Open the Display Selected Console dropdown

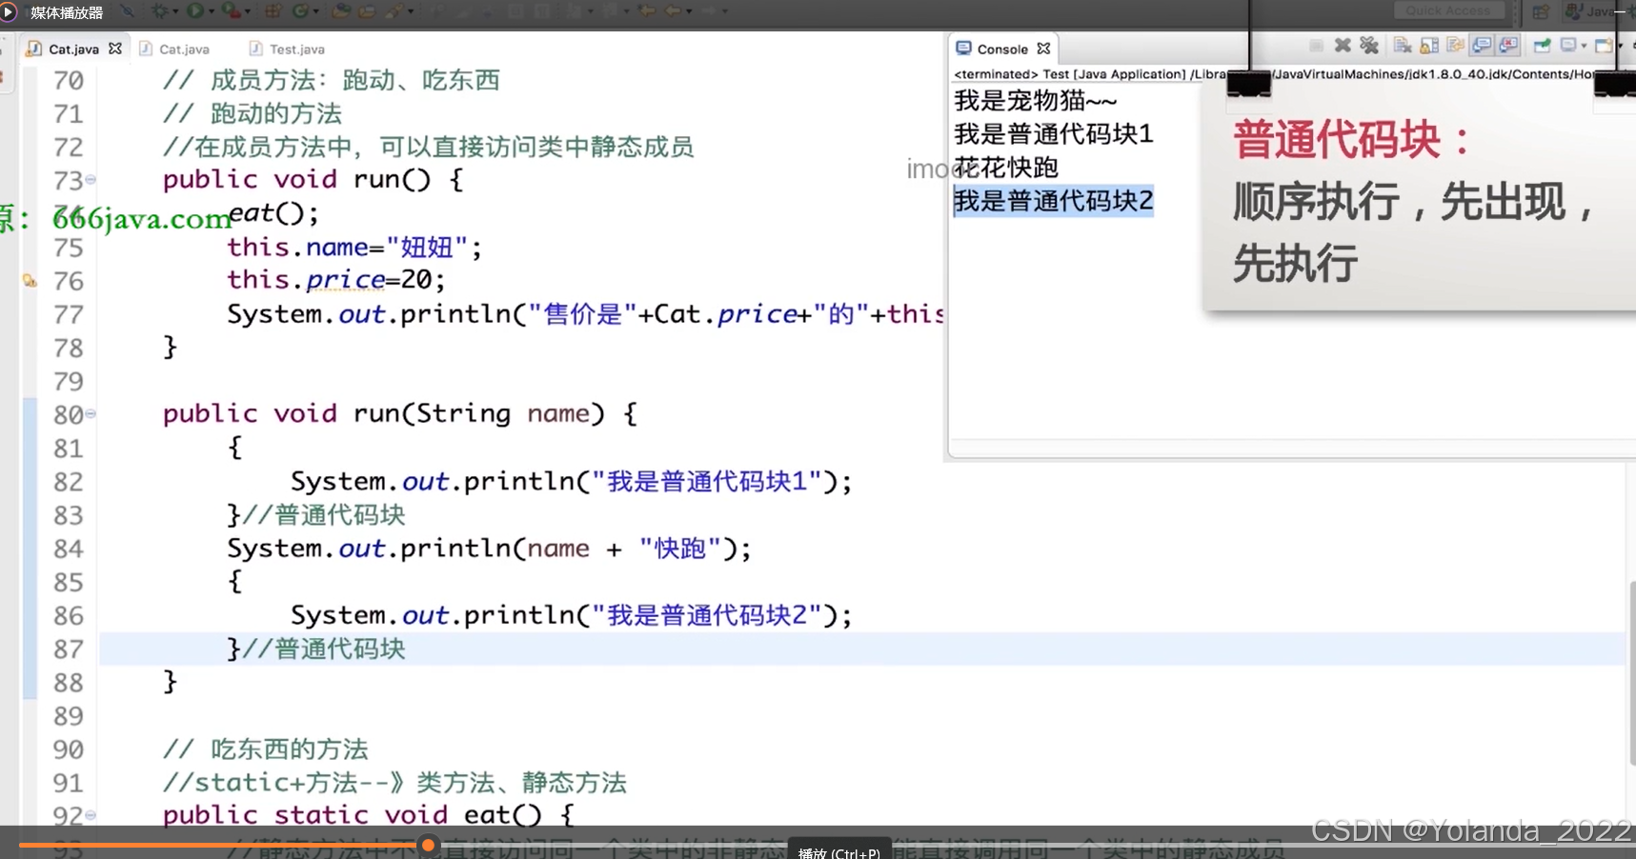click(x=1584, y=47)
